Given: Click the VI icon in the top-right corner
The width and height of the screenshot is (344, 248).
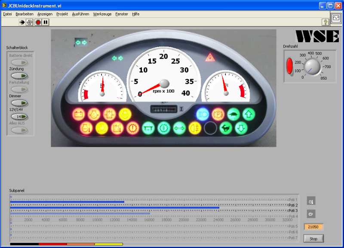Looking at the screenshot, I should point(336,18).
